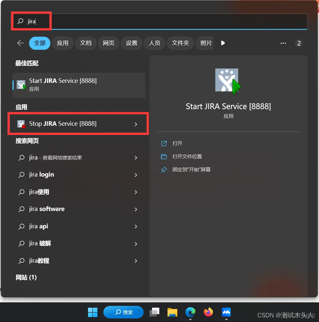The height and width of the screenshot is (322, 319).
Task: Click the back arrow in search panel
Action: click(x=21, y=43)
